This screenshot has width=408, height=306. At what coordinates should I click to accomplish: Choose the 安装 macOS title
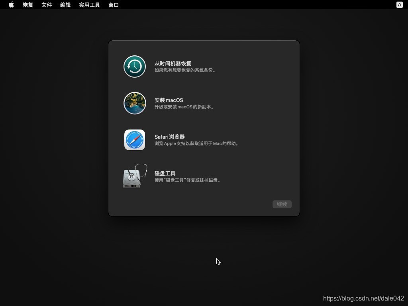[x=169, y=100]
